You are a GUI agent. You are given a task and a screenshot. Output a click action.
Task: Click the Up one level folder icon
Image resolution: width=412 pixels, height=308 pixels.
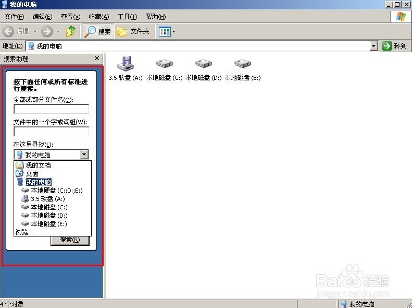click(x=71, y=31)
